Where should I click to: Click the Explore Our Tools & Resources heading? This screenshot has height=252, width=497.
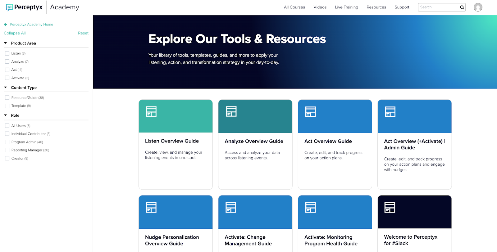click(237, 39)
